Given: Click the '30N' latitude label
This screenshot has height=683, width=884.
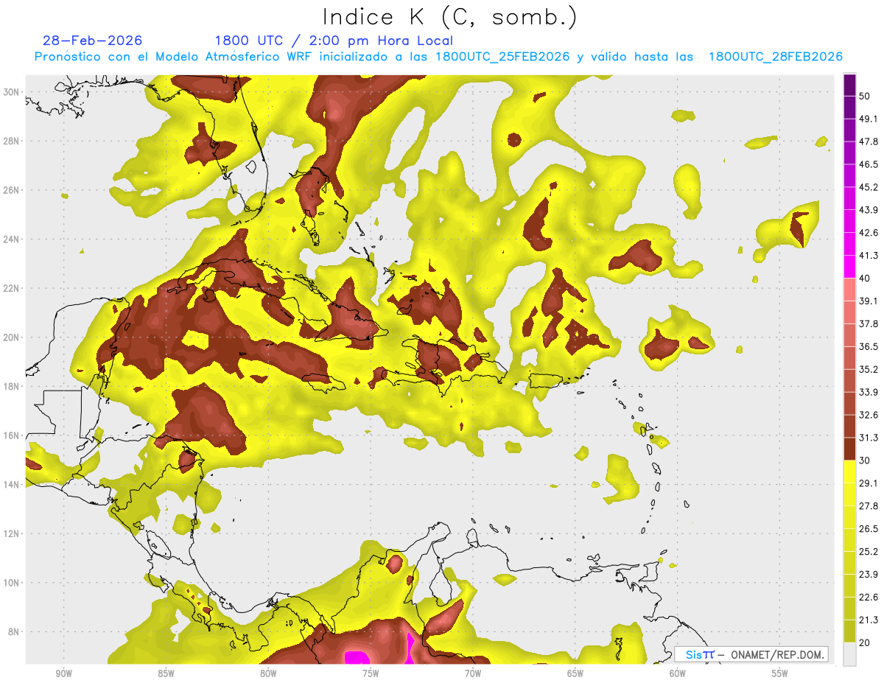Looking at the screenshot, I should pos(12,91).
